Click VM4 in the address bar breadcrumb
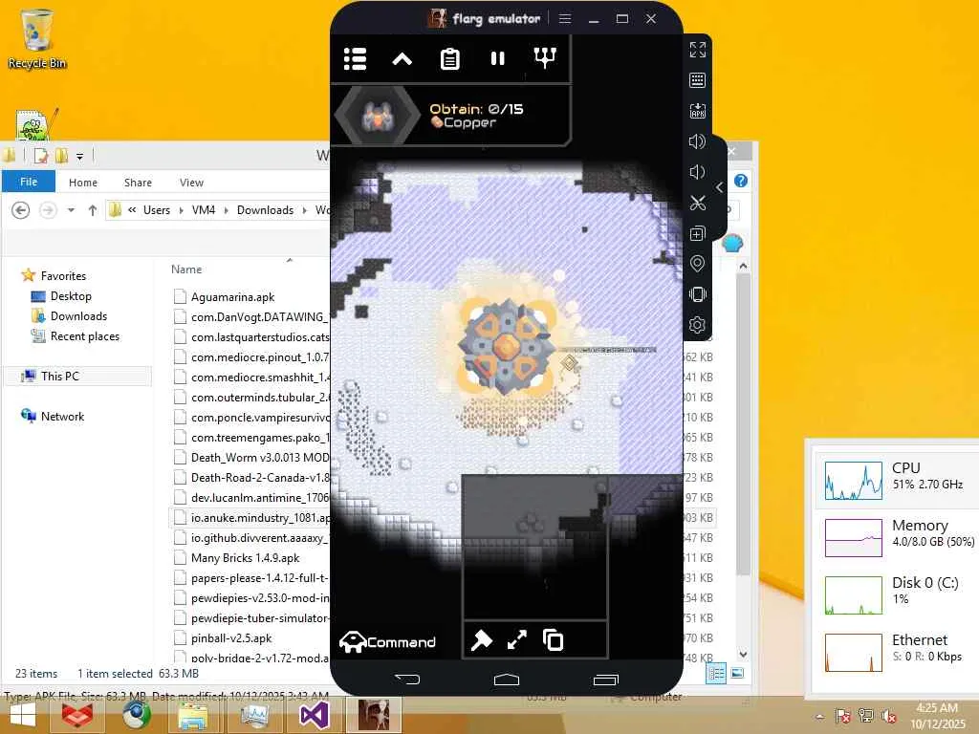The image size is (979, 734). [204, 210]
